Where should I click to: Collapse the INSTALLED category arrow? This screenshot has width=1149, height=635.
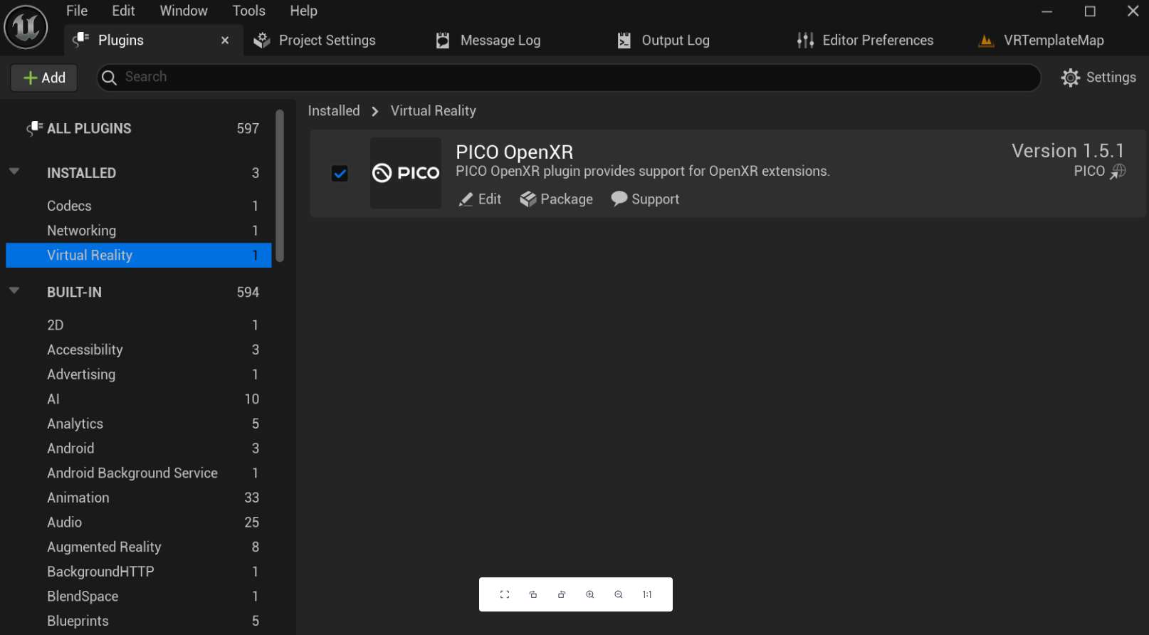14,172
